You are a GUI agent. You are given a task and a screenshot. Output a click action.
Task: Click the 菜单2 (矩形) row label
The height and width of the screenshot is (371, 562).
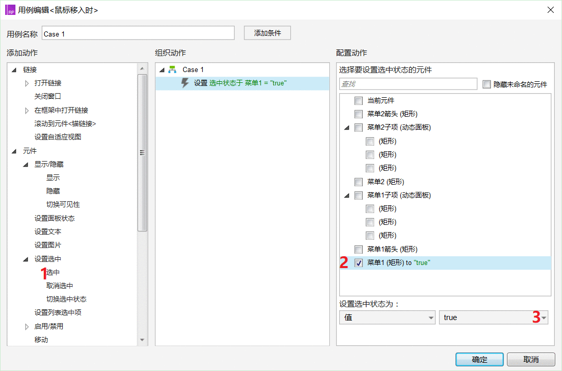coord(385,182)
